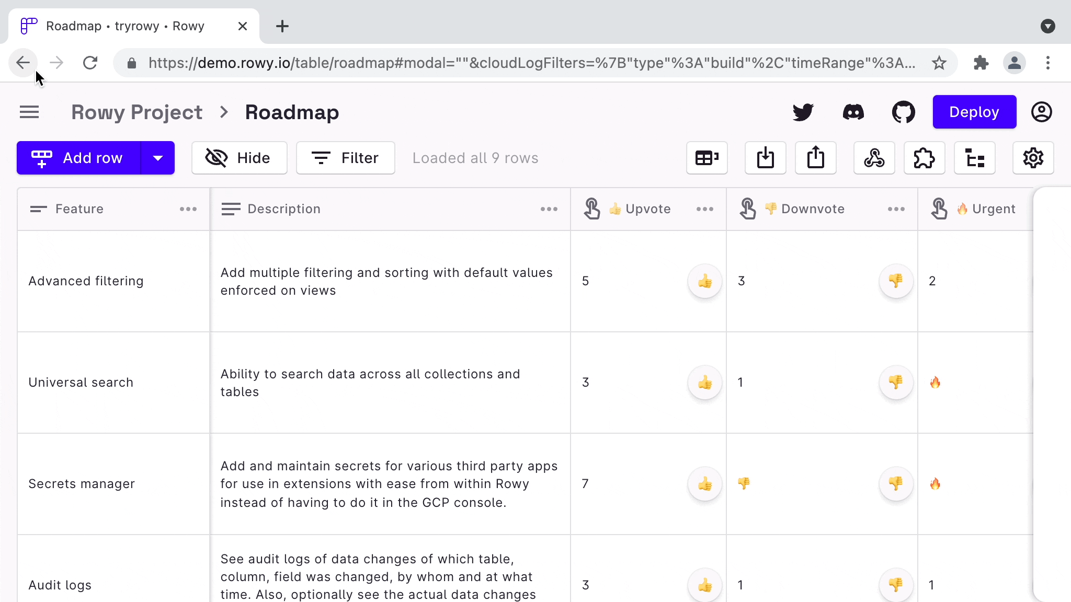The width and height of the screenshot is (1071, 602).
Task: Select the Roadmap browser tab
Action: (134, 26)
